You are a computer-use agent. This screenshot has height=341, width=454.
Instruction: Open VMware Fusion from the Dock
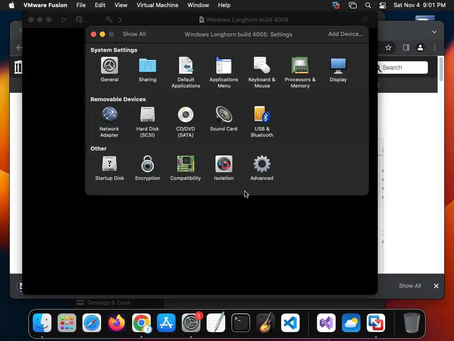[x=376, y=323]
